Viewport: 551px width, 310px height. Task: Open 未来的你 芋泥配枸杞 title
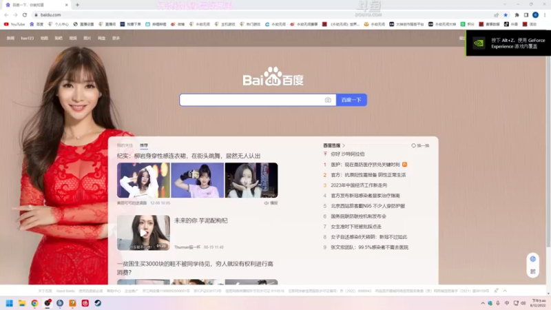pos(201,220)
